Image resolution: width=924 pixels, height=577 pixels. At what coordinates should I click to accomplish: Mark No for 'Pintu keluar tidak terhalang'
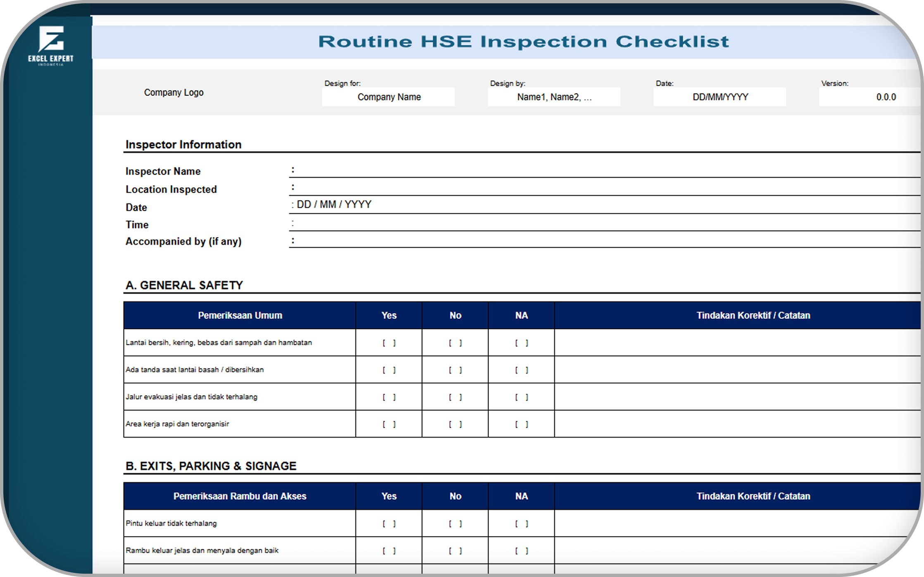pyautogui.click(x=455, y=524)
